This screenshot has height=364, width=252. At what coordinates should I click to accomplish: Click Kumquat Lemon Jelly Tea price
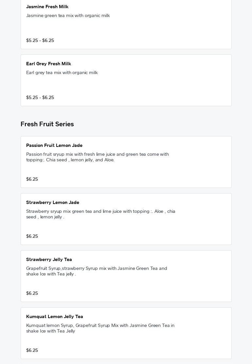pyautogui.click(x=32, y=350)
